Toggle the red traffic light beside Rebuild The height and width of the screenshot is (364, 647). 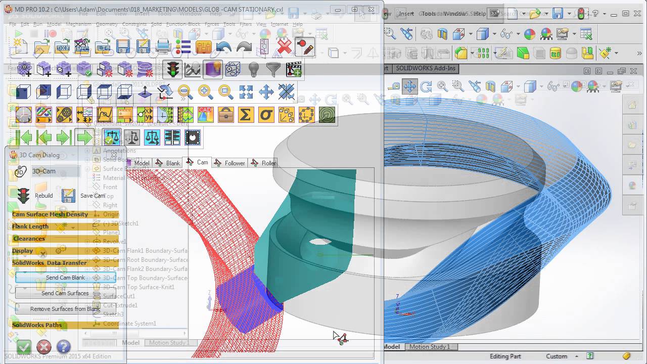[x=23, y=195]
